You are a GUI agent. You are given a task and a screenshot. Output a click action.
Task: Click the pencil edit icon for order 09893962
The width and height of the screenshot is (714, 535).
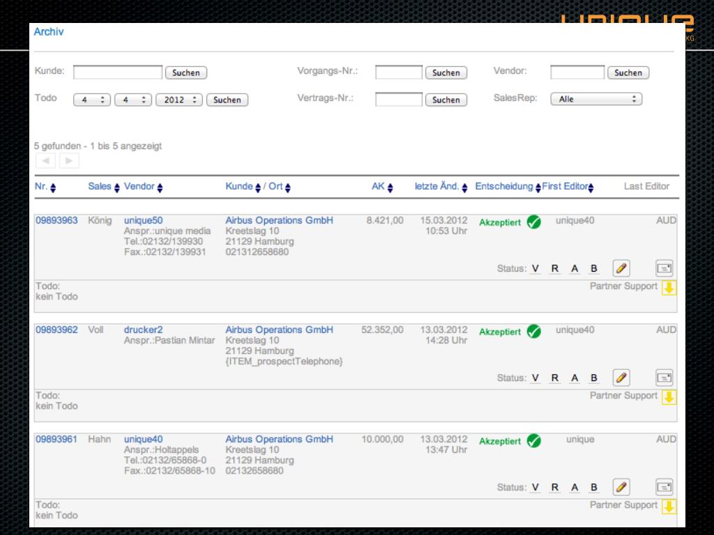tap(621, 378)
